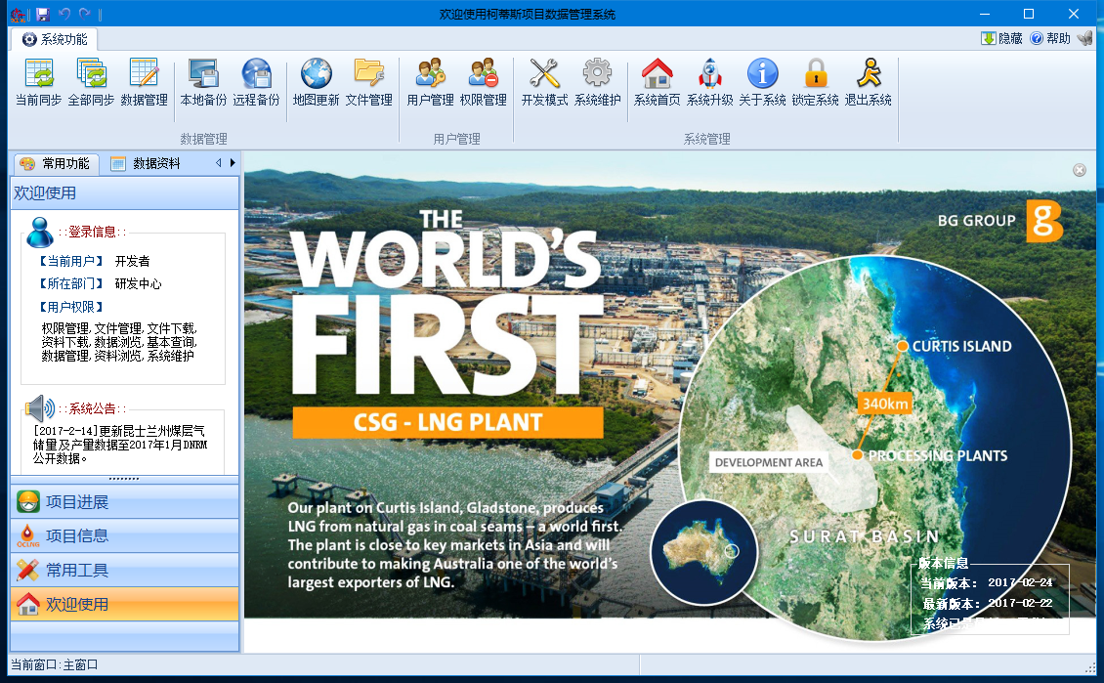
Task: Close the welcome banner with the round X
Action: [x=1080, y=170]
